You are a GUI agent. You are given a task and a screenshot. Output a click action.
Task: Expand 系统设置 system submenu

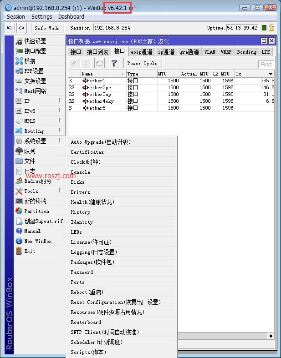[x=40, y=141]
